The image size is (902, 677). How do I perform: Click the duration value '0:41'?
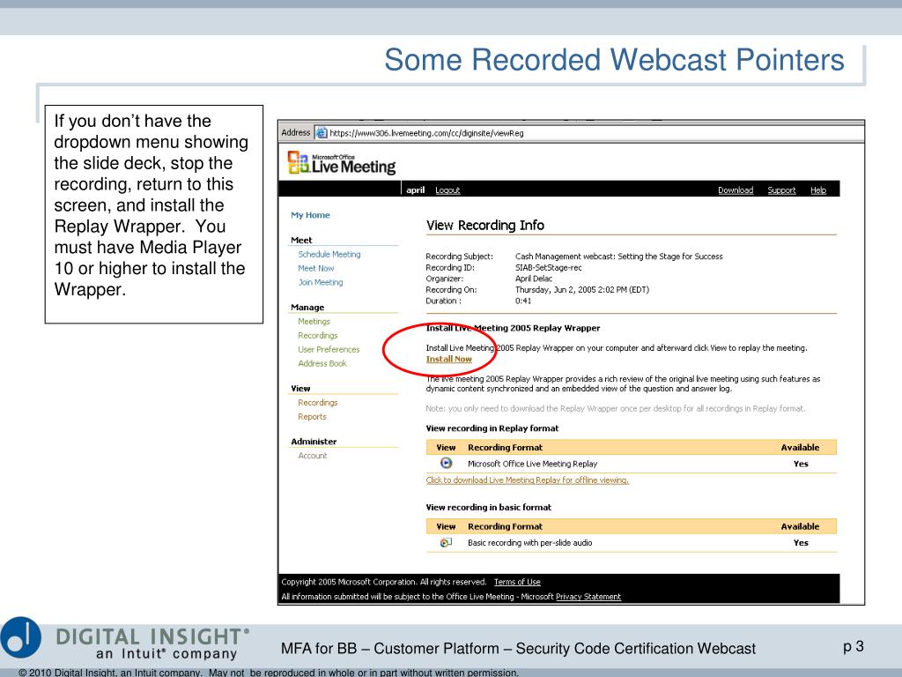523,301
